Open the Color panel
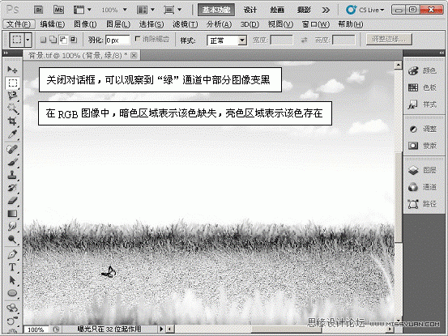The image size is (448, 336). tap(423, 70)
